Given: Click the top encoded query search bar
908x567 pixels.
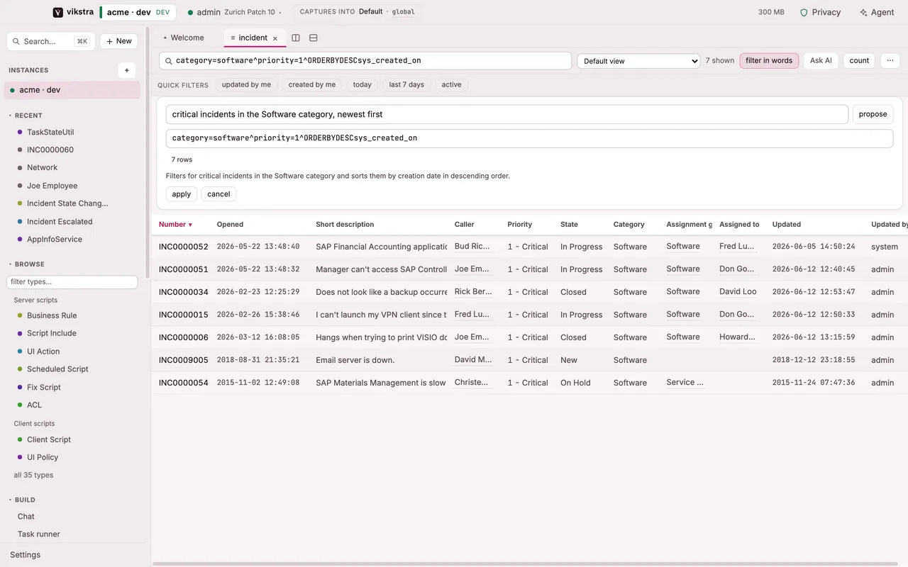Looking at the screenshot, I should click(x=365, y=61).
